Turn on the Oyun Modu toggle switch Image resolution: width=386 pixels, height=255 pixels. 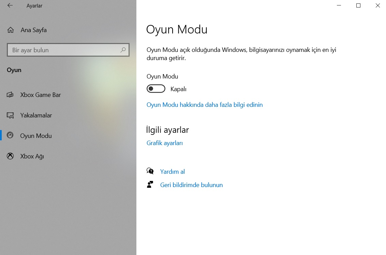coord(156,89)
